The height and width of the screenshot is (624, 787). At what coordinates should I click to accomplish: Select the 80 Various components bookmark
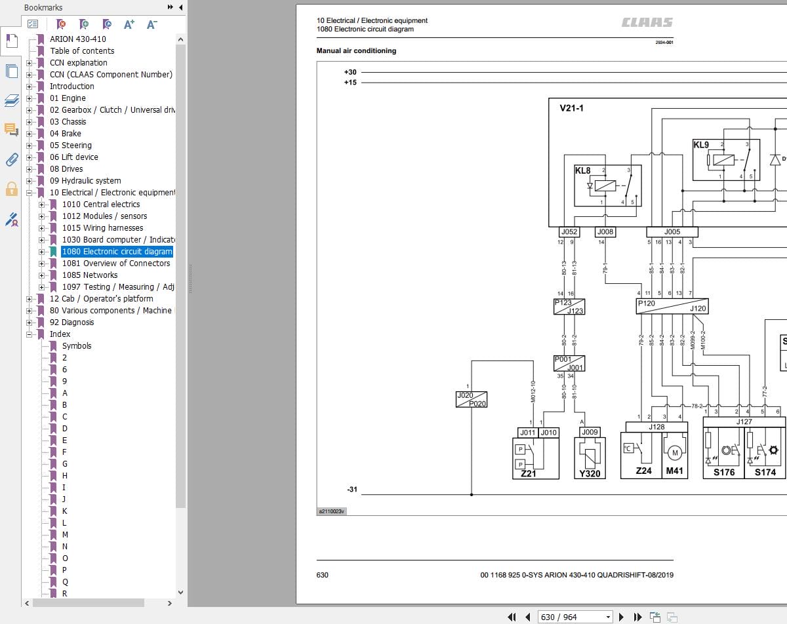112,311
